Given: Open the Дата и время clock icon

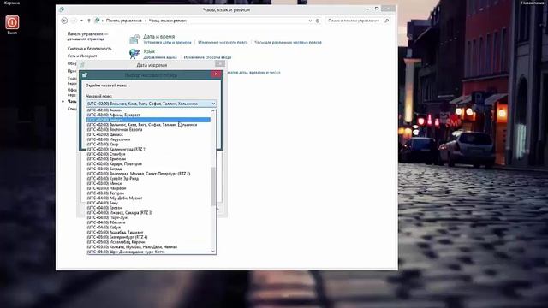Looking at the screenshot, I should point(134,38).
